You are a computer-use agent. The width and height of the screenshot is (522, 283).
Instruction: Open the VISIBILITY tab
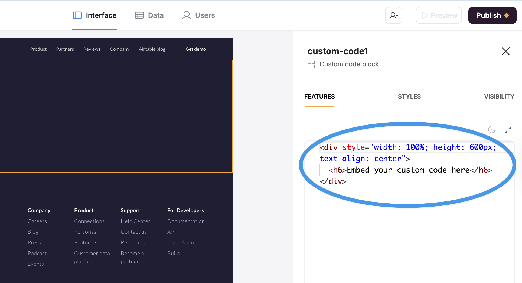[499, 96]
